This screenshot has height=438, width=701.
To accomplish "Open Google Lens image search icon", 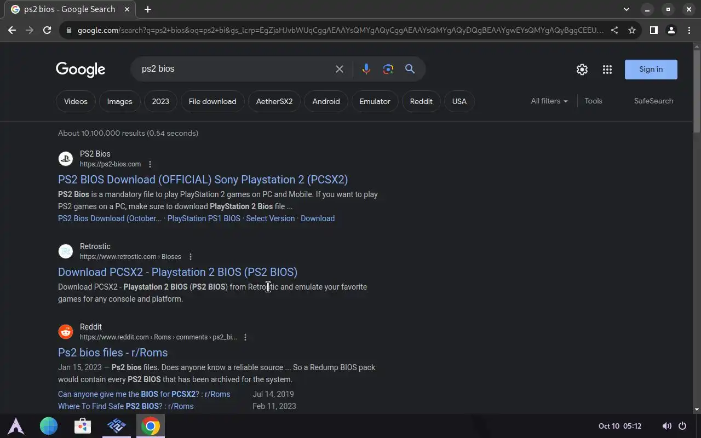I will pos(388,69).
